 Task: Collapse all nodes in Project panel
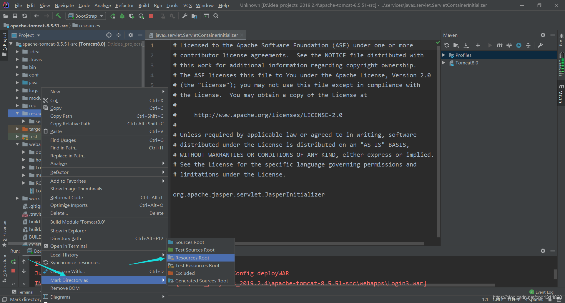click(x=119, y=35)
